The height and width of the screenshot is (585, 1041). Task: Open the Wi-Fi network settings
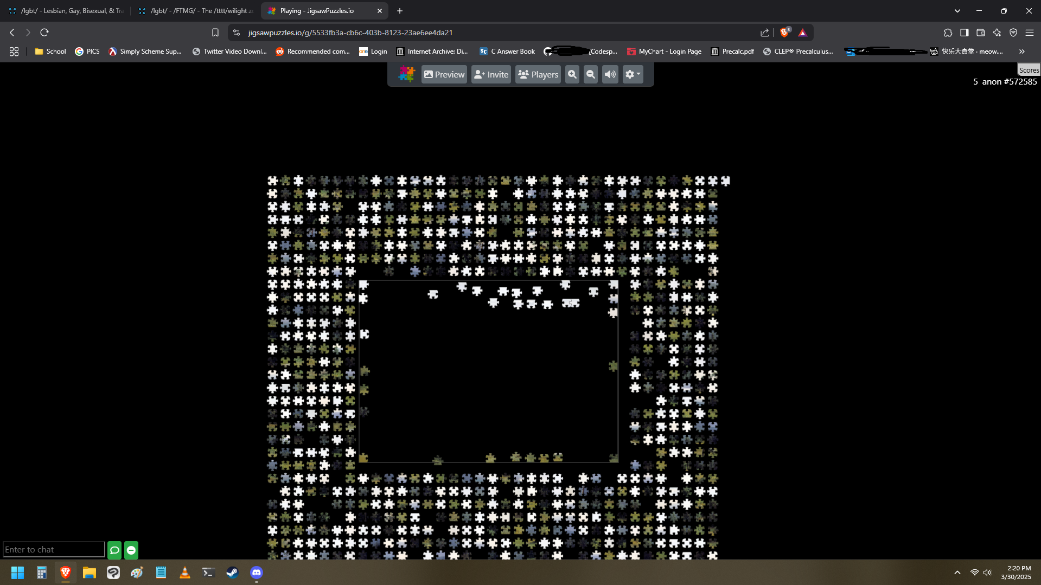point(975,573)
